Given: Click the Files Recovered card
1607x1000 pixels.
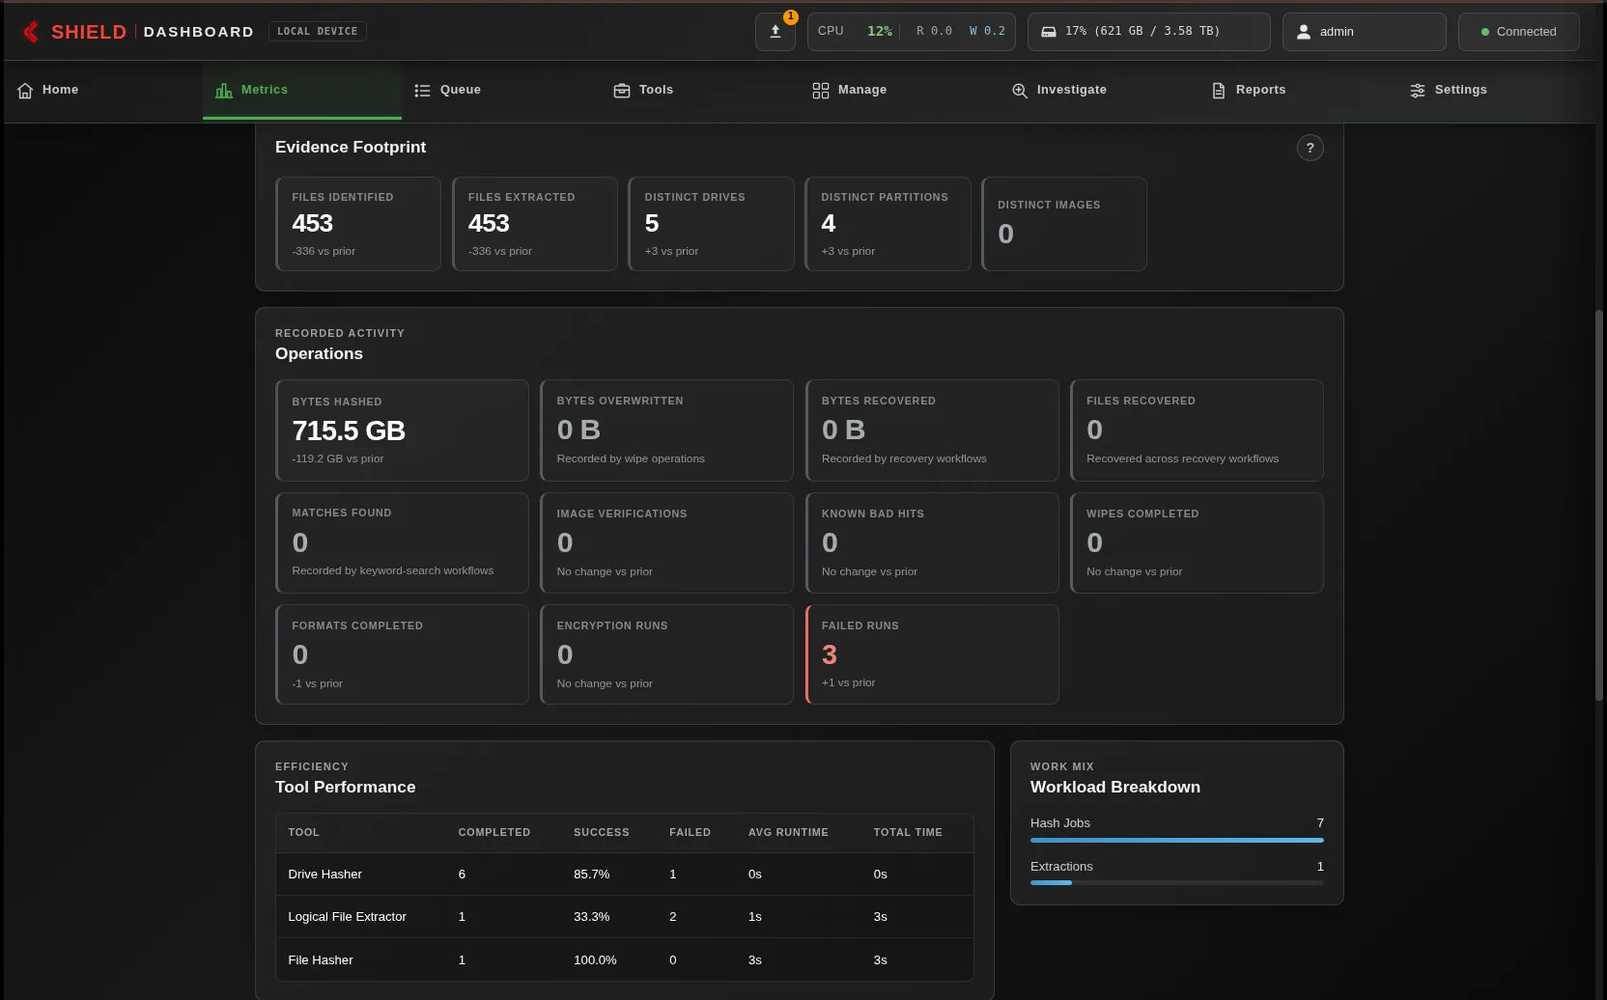Looking at the screenshot, I should tap(1197, 431).
